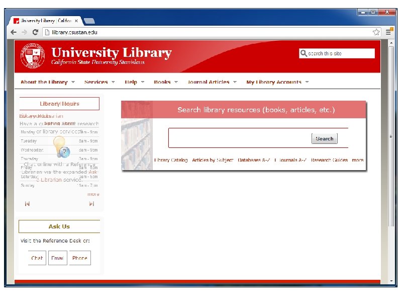This screenshot has width=398, height=308.
Task: Expand the Services dropdown menu
Action: (x=99, y=82)
